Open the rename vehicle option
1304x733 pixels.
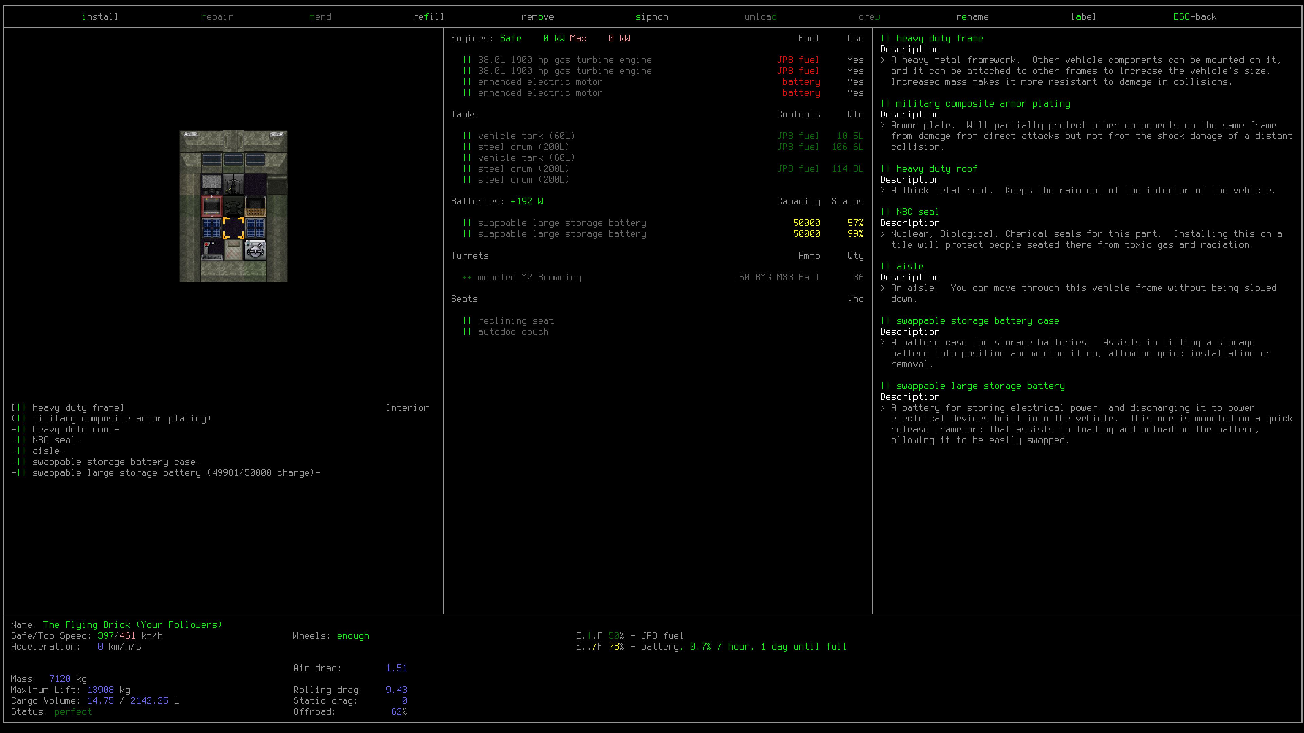[972, 17]
